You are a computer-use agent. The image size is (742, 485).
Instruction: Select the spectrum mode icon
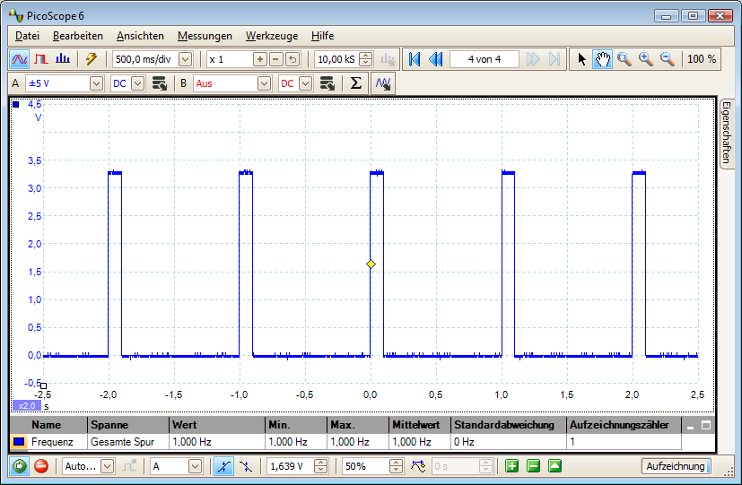62,59
